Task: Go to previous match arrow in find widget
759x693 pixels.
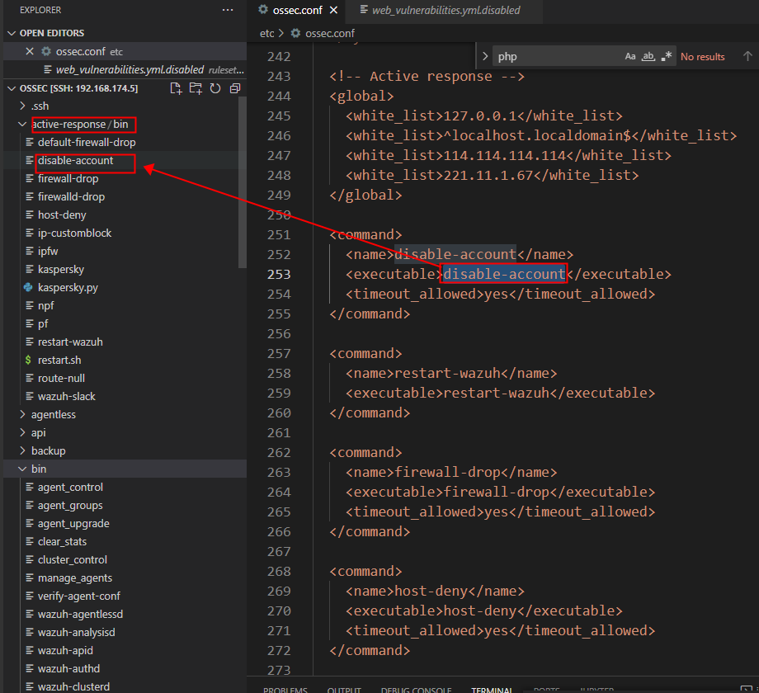Action: (x=747, y=57)
